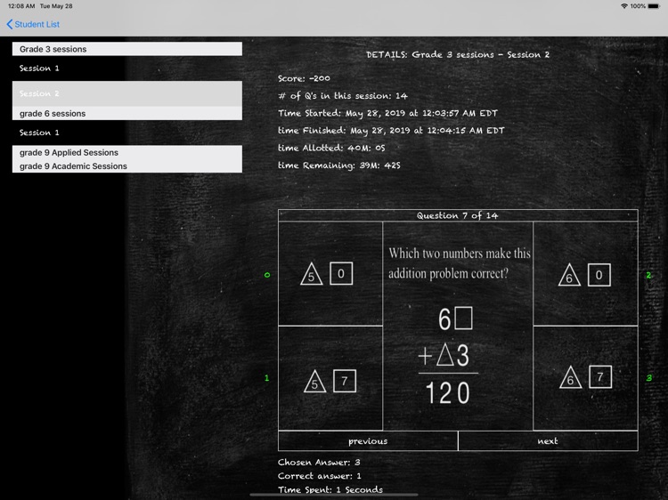Tap the battery status icon
Screen dimensions: 668x500
[x=653, y=6]
